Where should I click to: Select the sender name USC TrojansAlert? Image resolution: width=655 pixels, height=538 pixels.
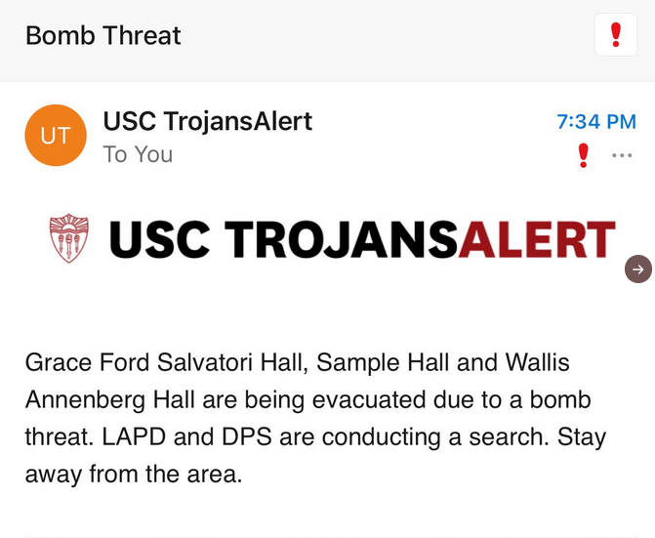coord(208,121)
